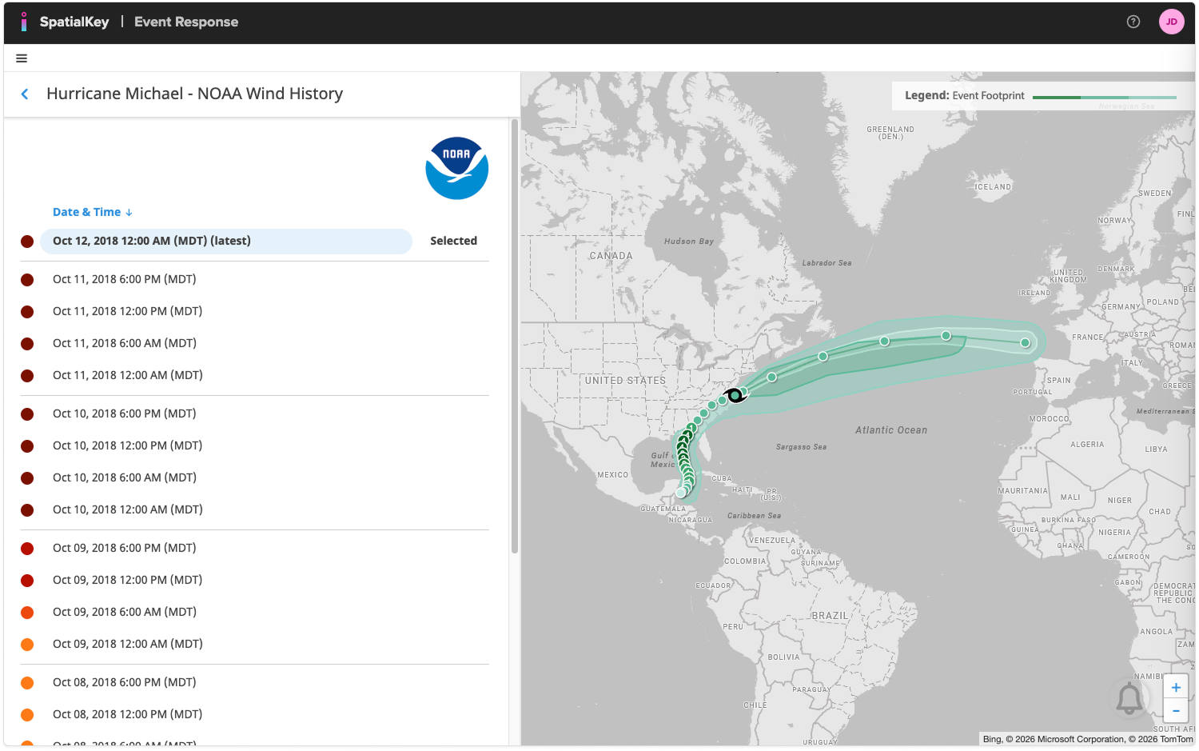Click the easternmost forecast point on track
Image resolution: width=1199 pixels, height=751 pixels.
[x=1025, y=343]
